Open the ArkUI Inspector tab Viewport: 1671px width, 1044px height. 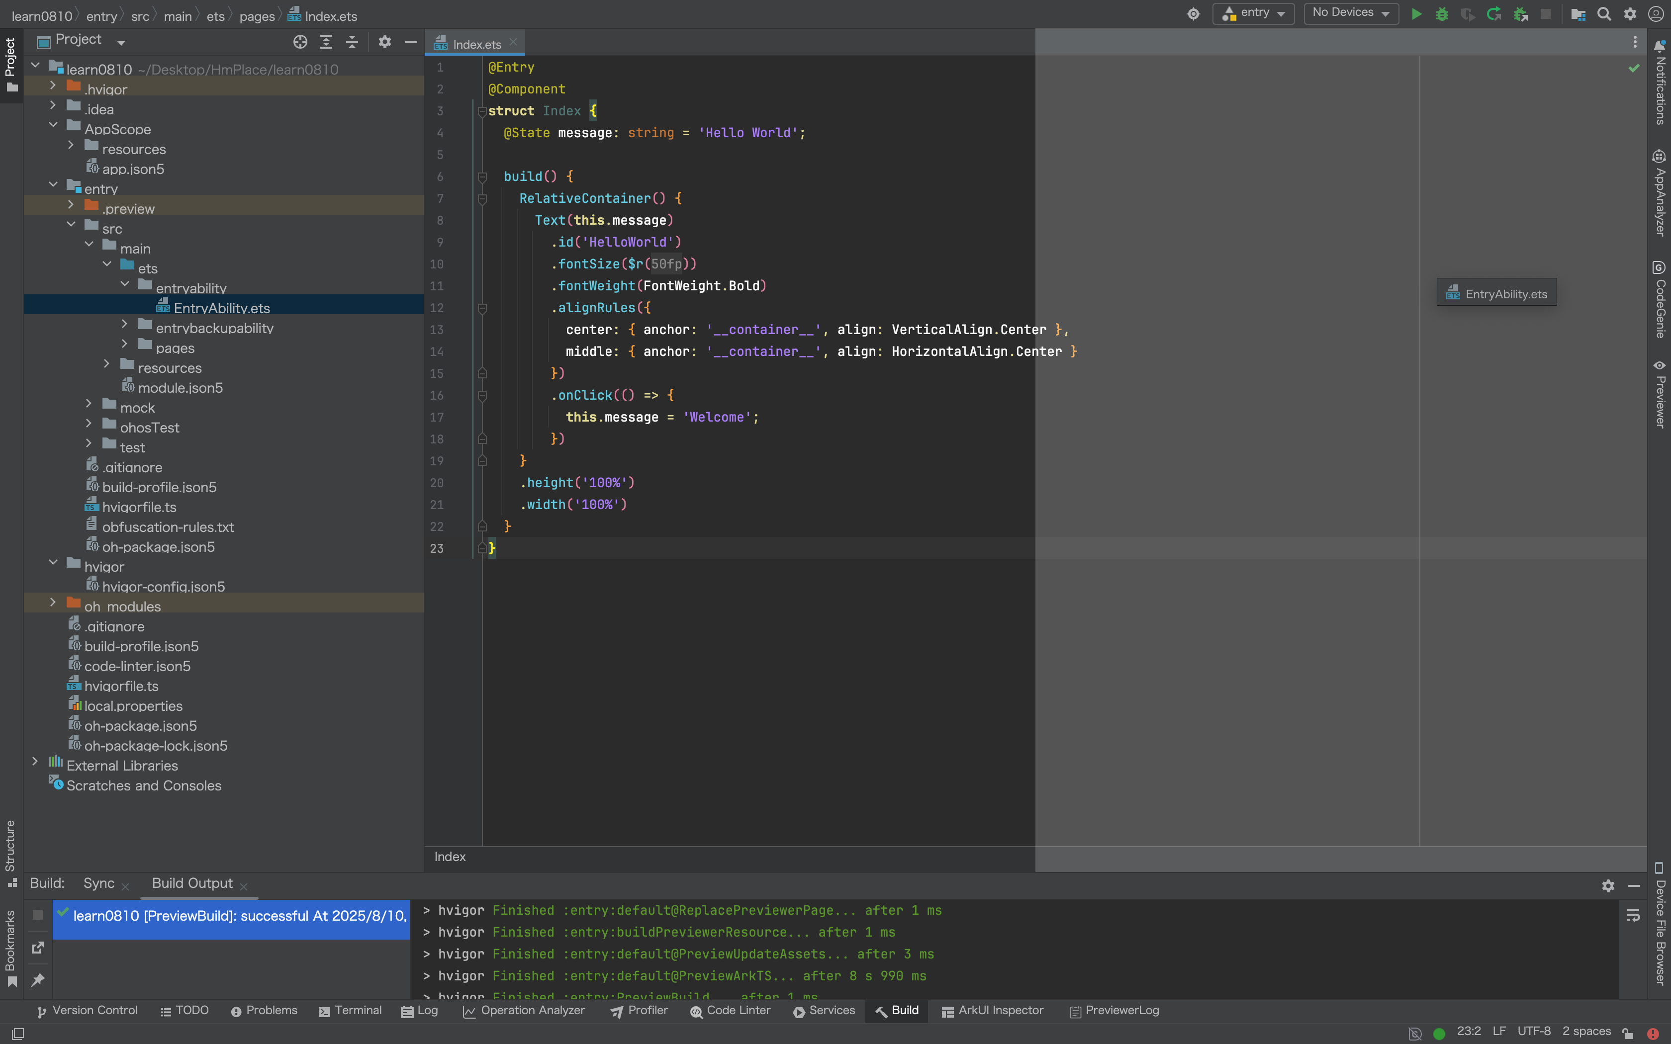[x=992, y=1011]
